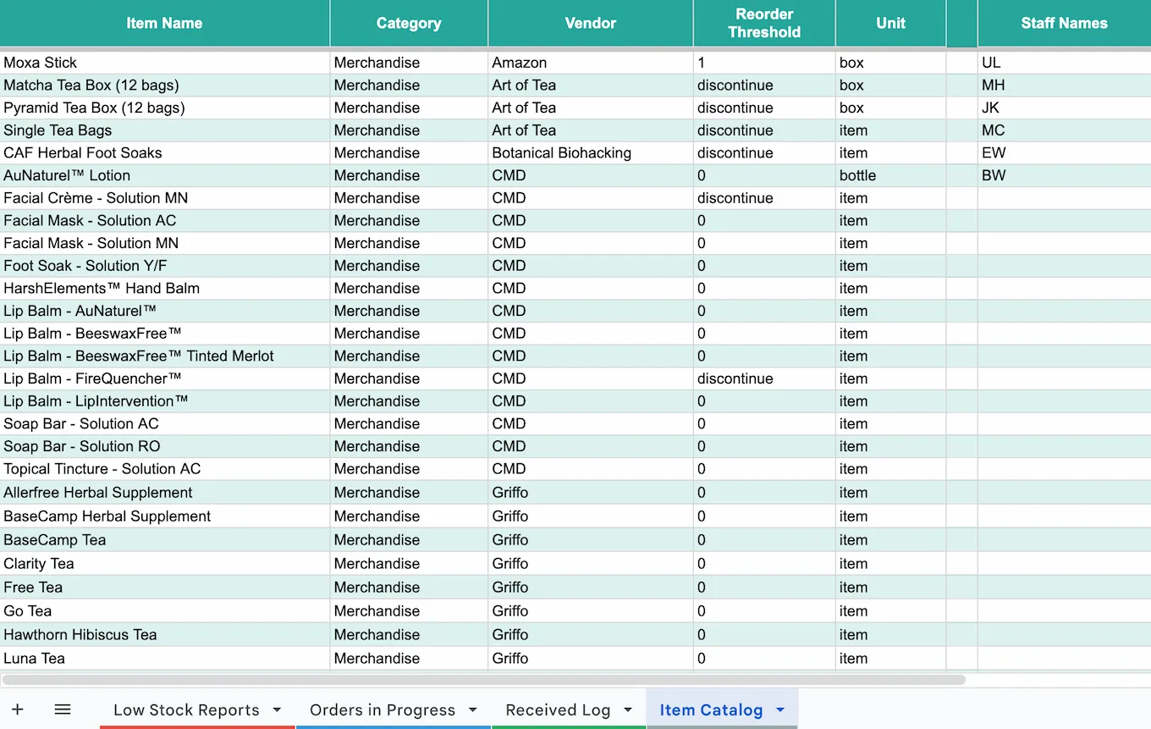Select the discontinue cell for Matcha Tea Box
Screen dimensions: 1151x729
(764, 85)
